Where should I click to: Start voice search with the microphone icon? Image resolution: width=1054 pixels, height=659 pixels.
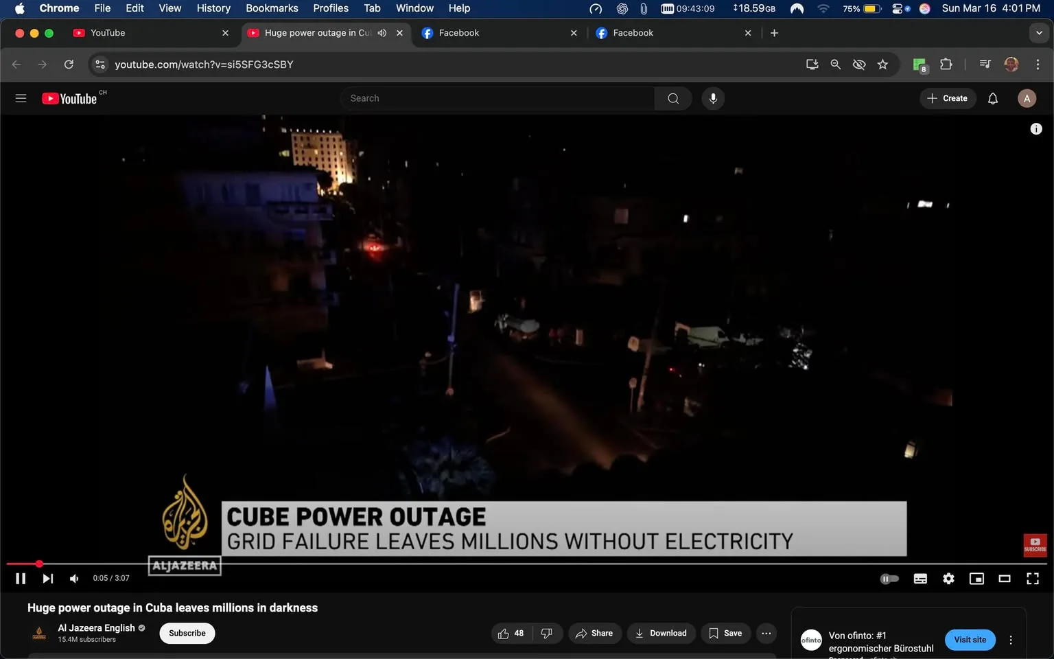713,98
